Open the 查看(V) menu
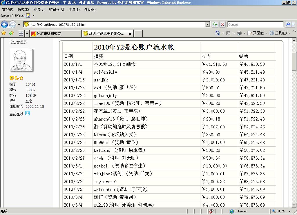The height and width of the screenshot is (215, 297). (x=39, y=10)
